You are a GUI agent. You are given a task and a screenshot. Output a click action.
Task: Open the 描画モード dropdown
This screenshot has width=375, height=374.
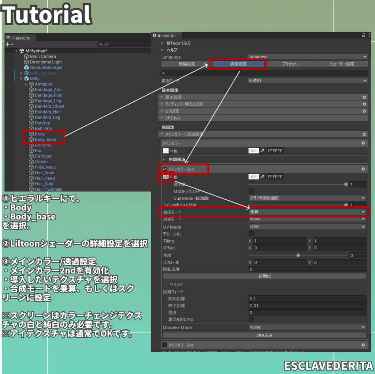(x=307, y=81)
